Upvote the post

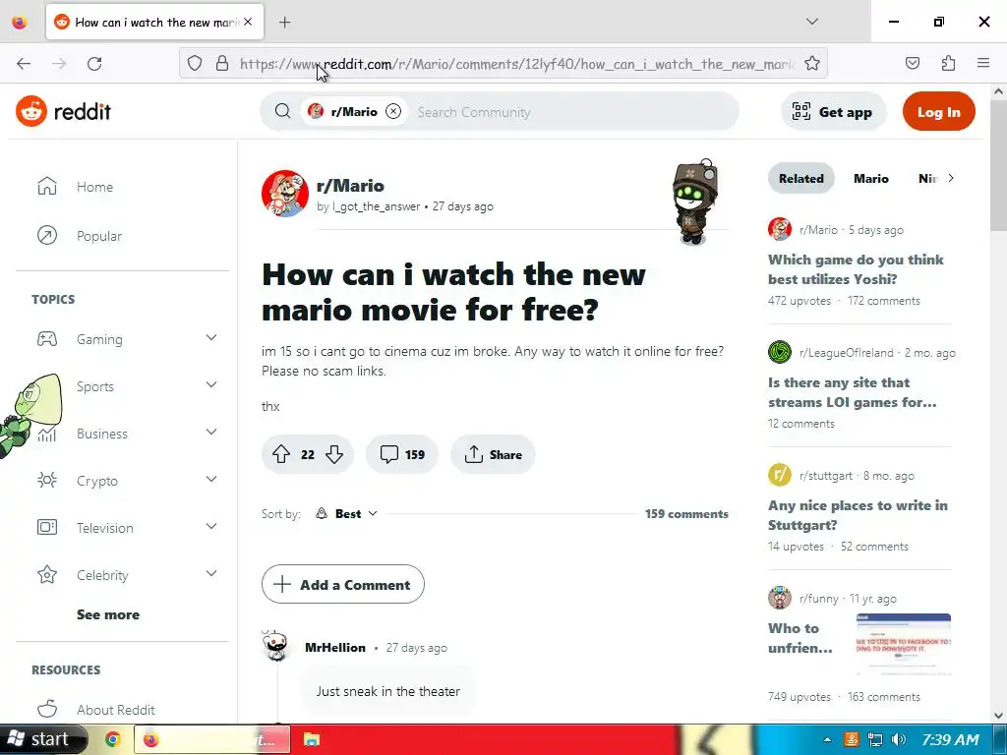pos(281,454)
